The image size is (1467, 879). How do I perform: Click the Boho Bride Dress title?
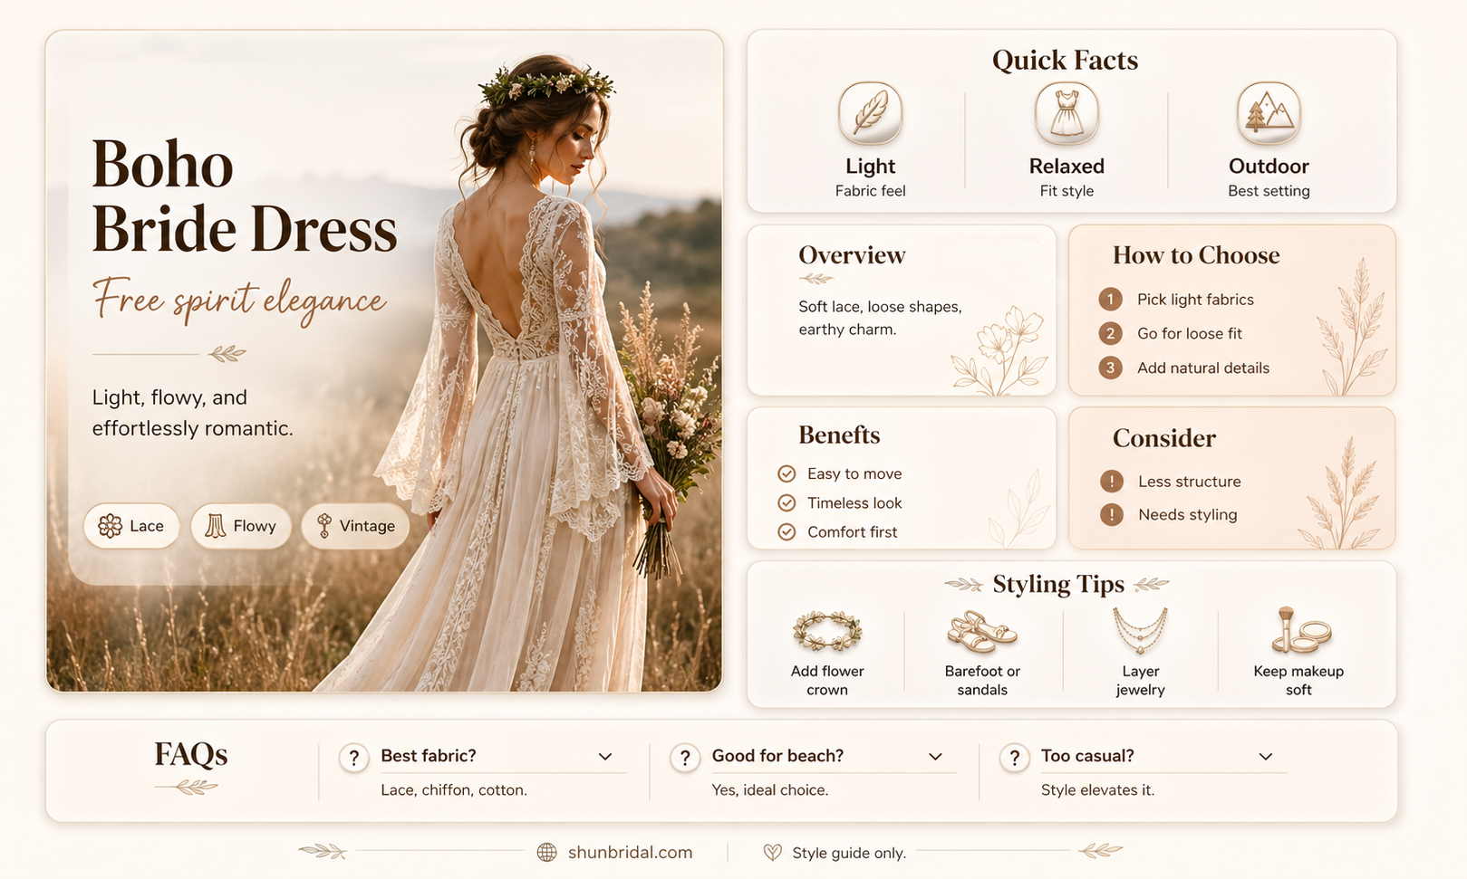tap(244, 196)
